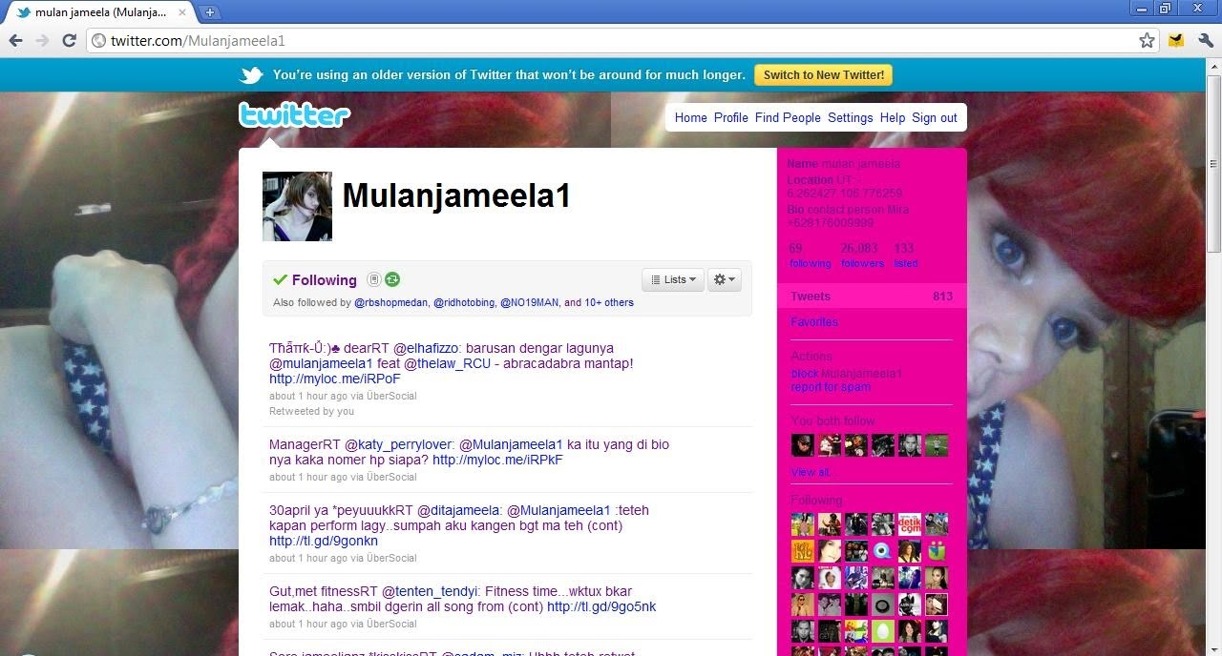Toggle the Following status button
Image resolution: width=1222 pixels, height=656 pixels.
click(x=314, y=279)
